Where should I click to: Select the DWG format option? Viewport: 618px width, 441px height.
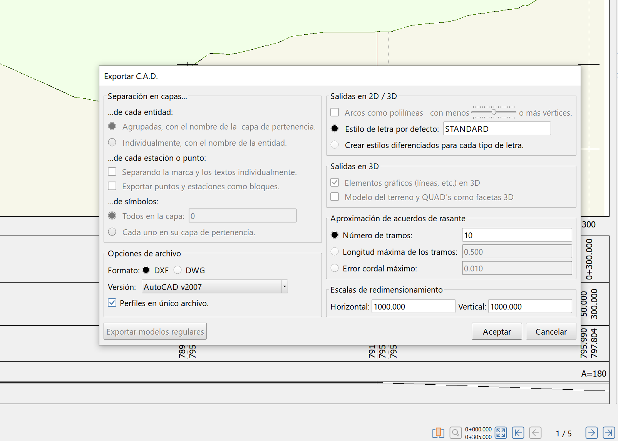178,270
